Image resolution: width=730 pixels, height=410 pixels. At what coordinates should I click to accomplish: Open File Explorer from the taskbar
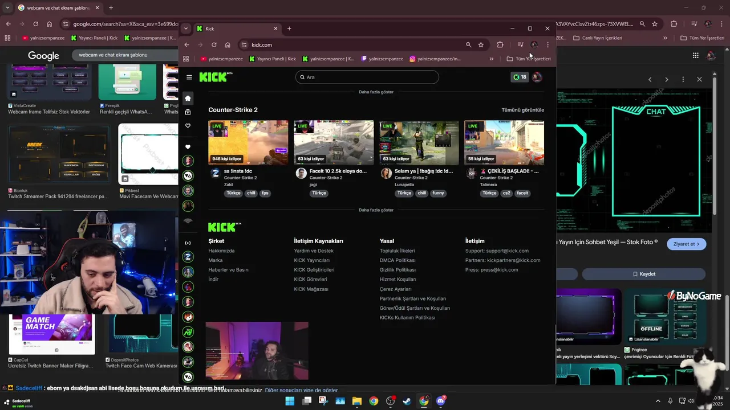pos(356,401)
